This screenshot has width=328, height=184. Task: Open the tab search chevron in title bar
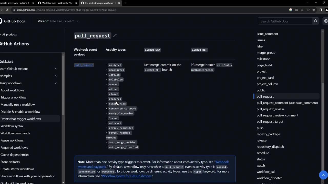pyautogui.click(x=307, y=3)
